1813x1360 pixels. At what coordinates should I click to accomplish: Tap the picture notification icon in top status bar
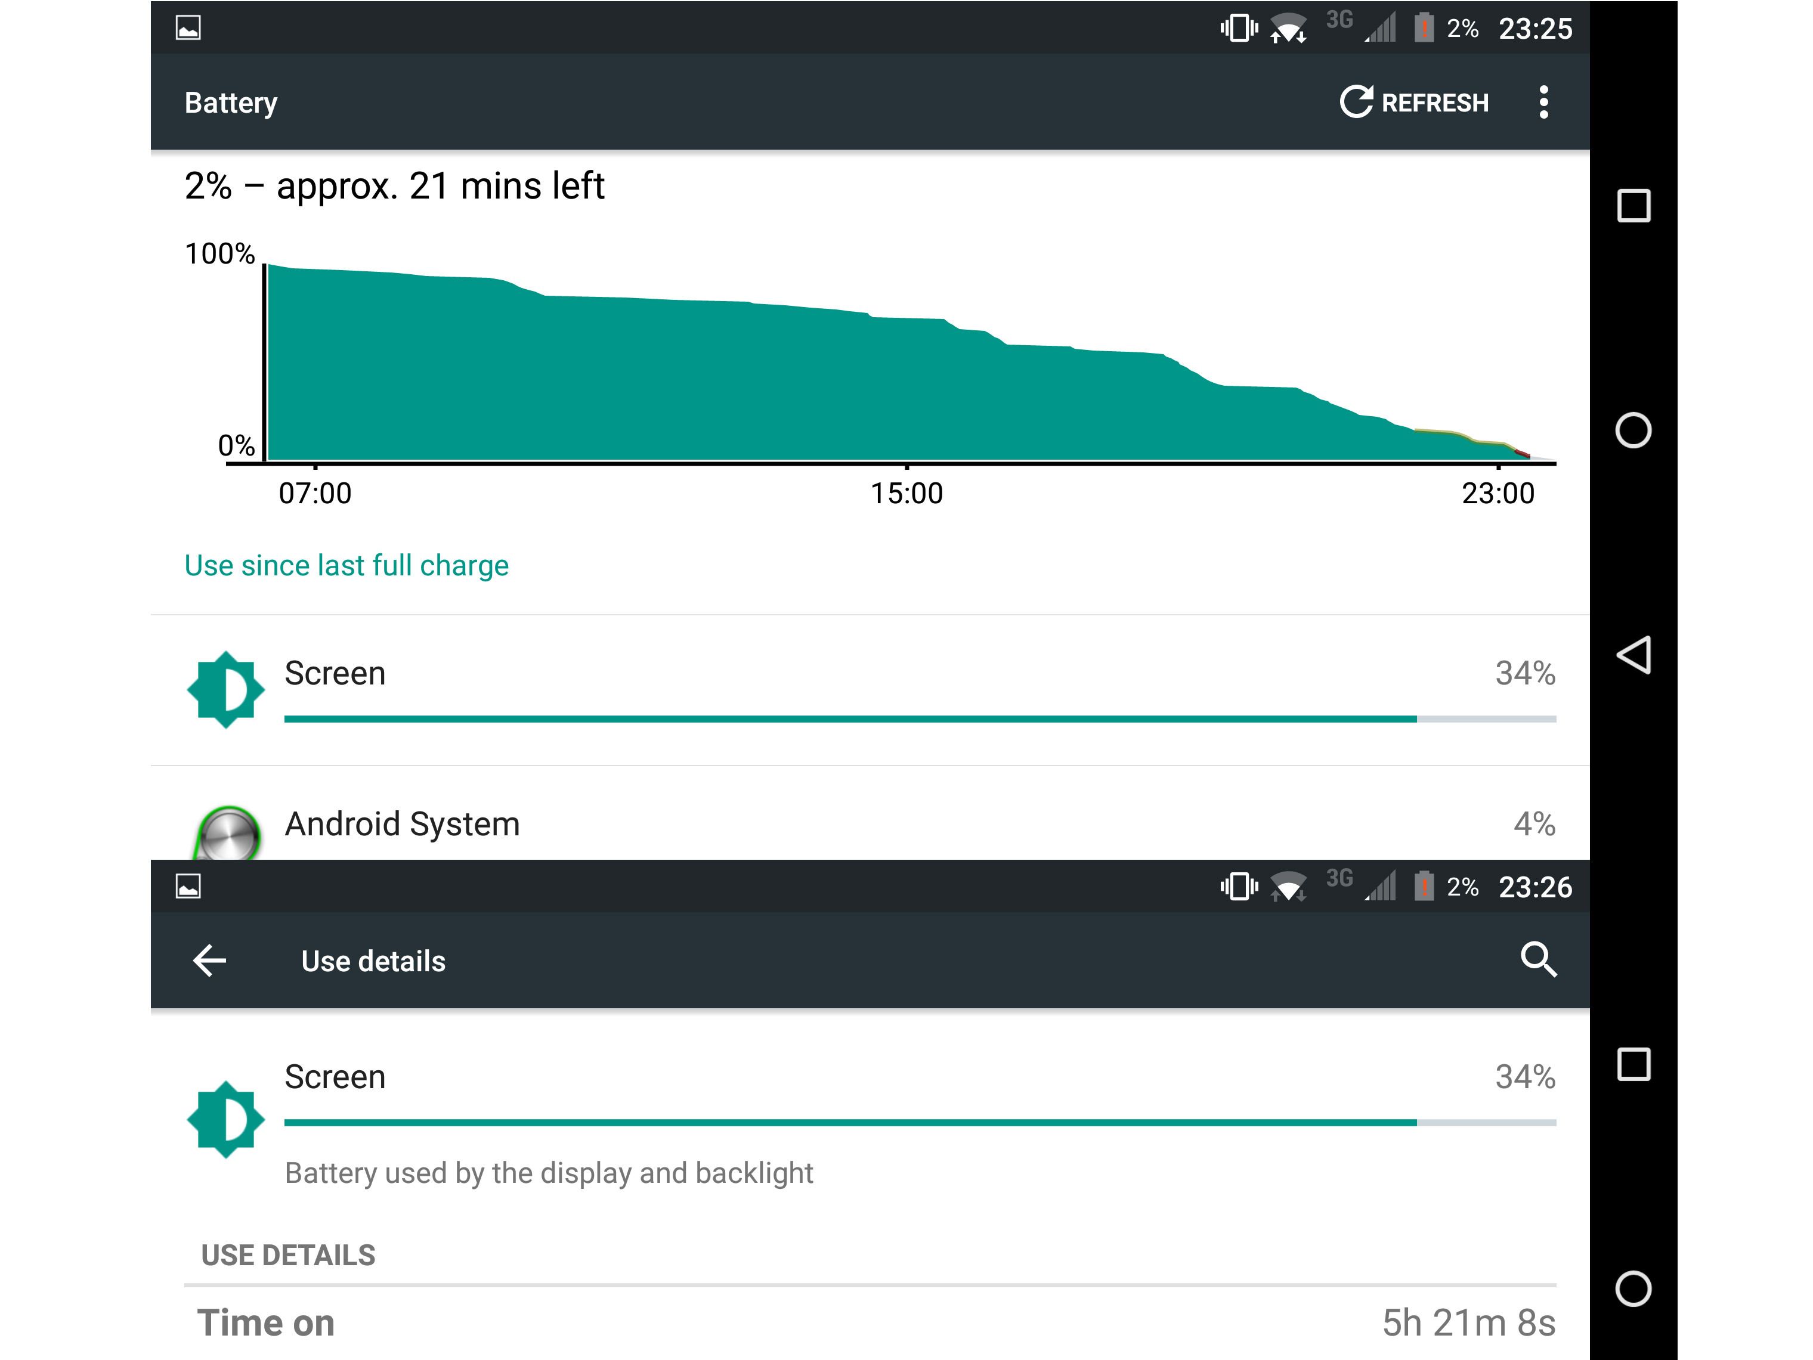pos(188,29)
